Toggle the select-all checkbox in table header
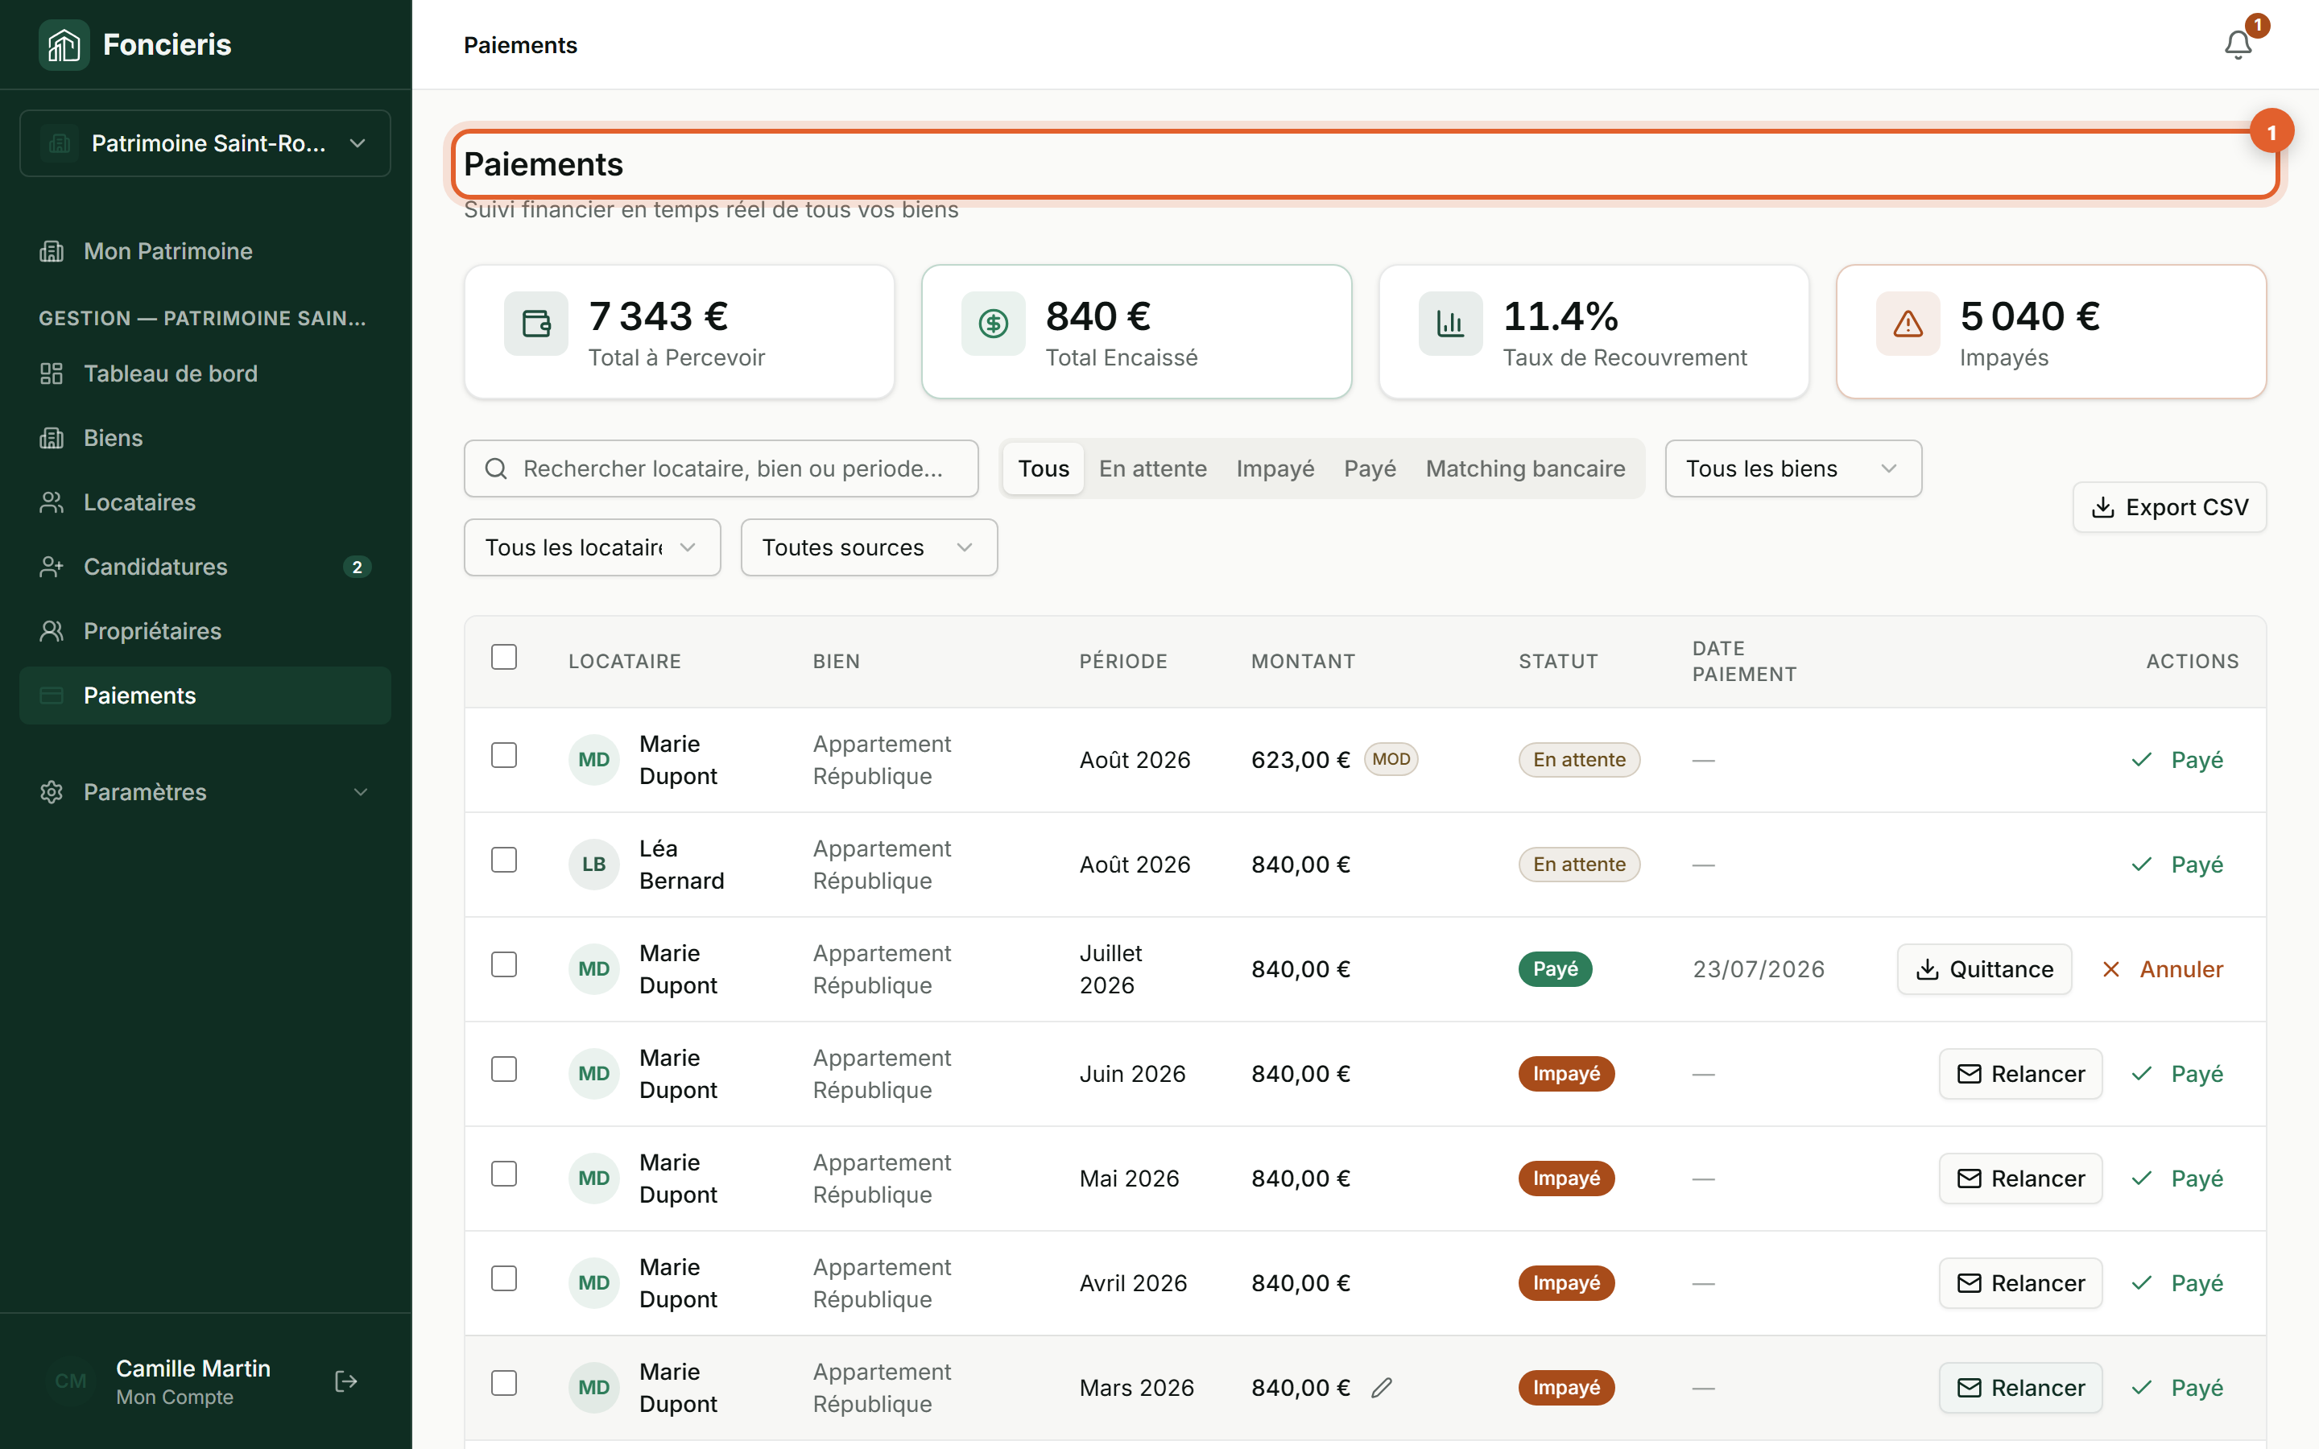2319x1449 pixels. [504, 656]
